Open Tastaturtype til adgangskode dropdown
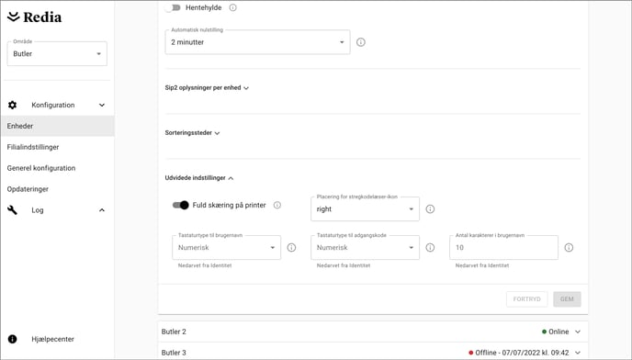632x360 pixels. (x=365, y=248)
